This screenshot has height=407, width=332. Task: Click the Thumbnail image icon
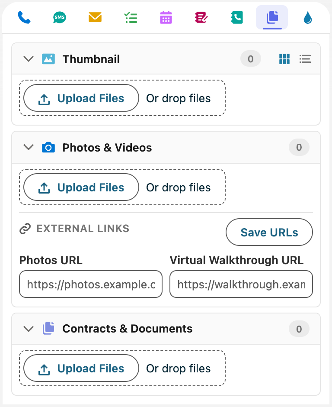pos(48,59)
